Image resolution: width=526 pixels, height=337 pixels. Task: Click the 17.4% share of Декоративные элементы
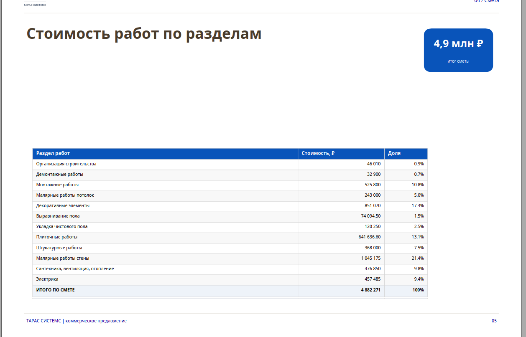[418, 206]
